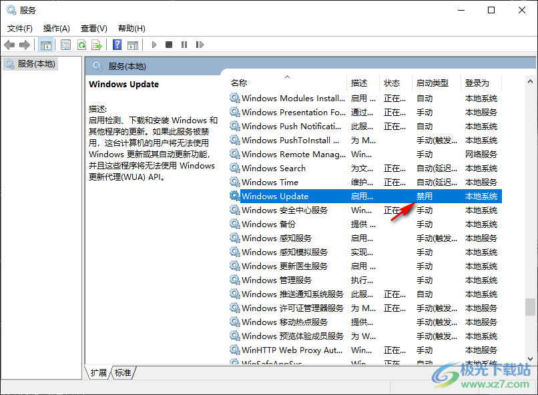
Task: Click 禁用 startup type of Windows Update
Action: [425, 197]
